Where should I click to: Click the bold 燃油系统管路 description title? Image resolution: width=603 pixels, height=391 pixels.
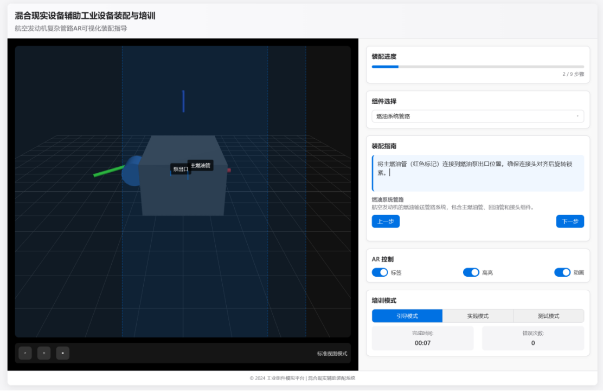click(388, 200)
